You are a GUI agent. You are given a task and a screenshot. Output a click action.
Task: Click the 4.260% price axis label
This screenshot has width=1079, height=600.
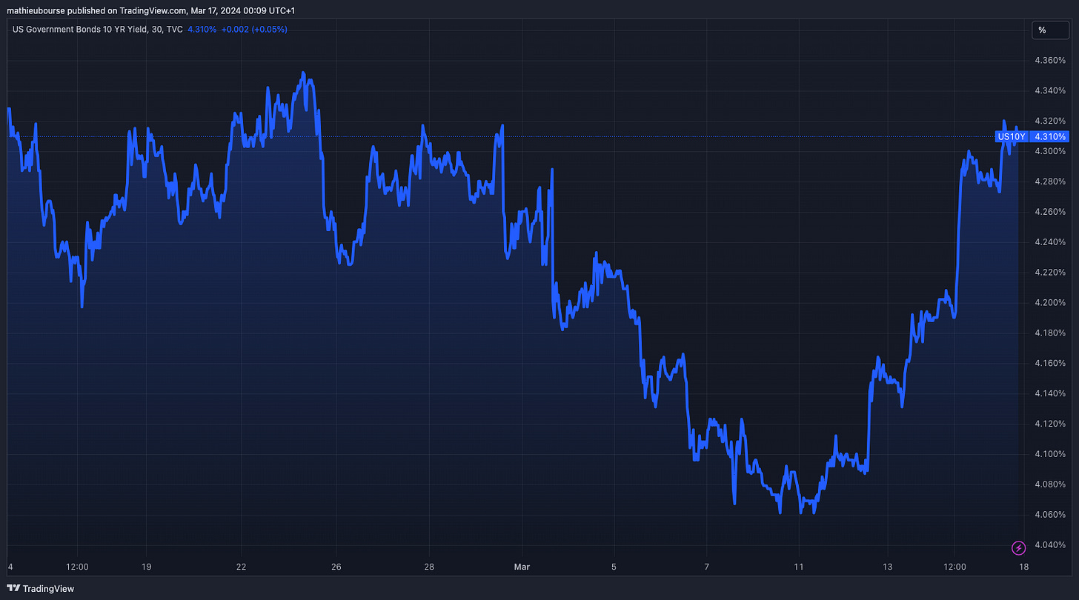(1049, 212)
